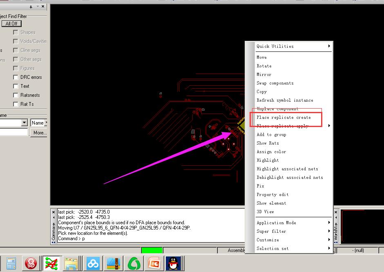Choose Property edit
Viewport: 384px width, 272px height.
pyautogui.click(x=293, y=194)
